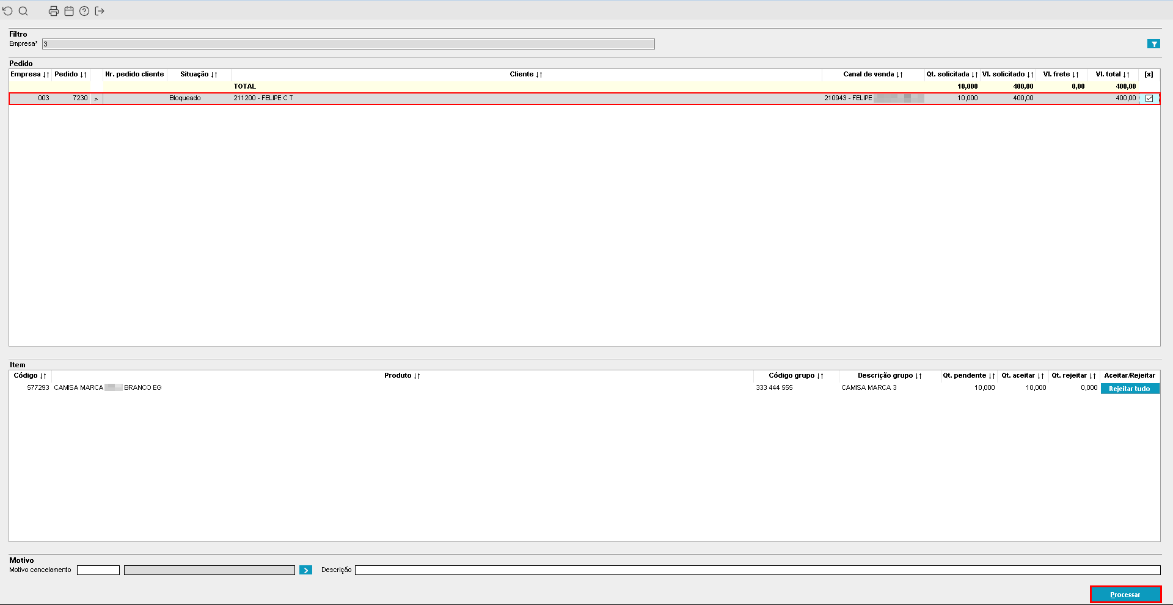Screen dimensions: 1173x605
Task: Open the help question mark icon
Action: 84,11
